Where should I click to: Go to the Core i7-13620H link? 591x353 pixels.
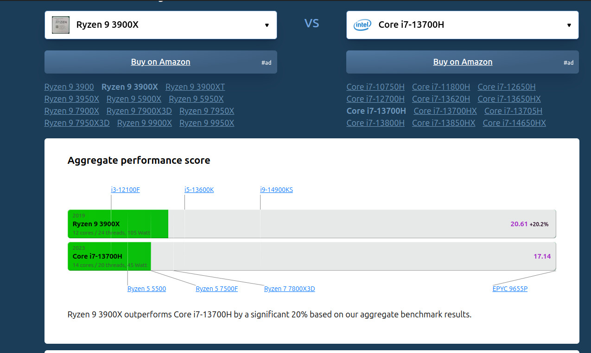441,99
